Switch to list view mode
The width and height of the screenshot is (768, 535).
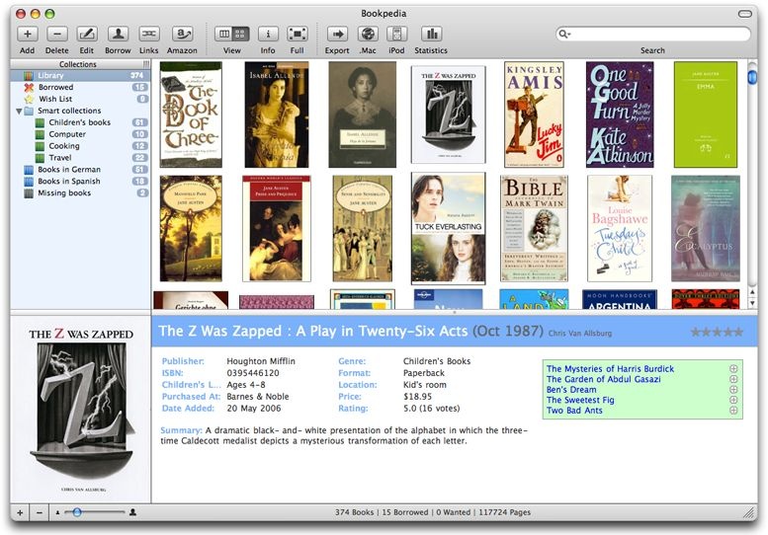click(x=224, y=35)
